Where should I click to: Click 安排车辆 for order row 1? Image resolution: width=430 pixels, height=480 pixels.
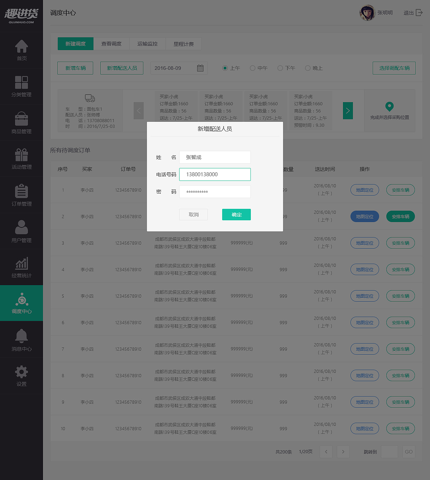[x=401, y=190]
